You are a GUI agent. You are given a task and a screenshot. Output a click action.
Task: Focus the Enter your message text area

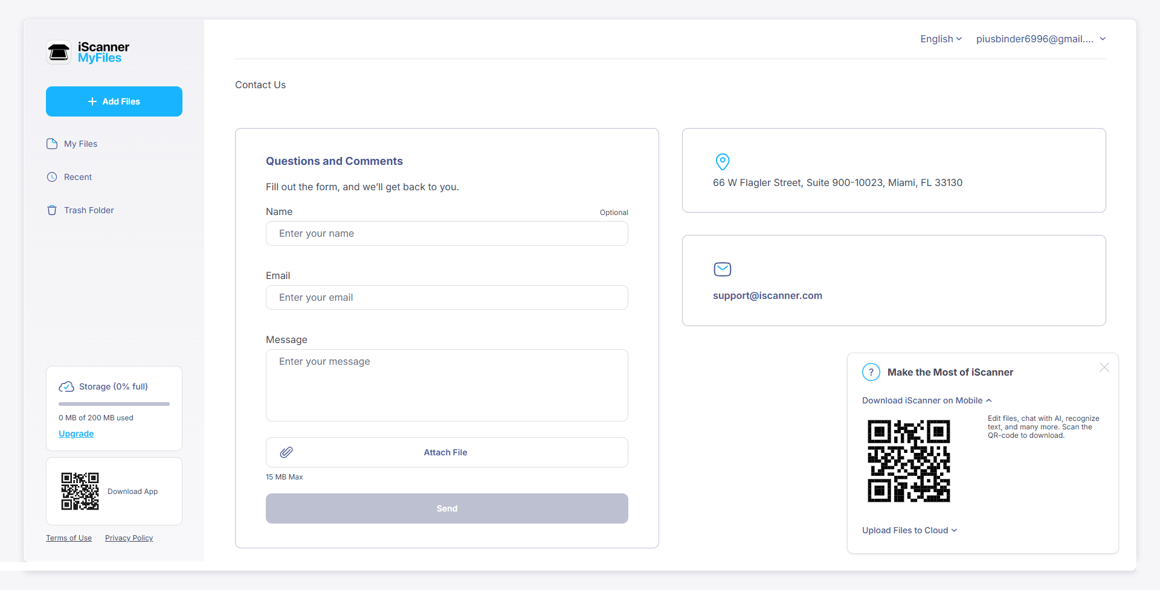(x=446, y=385)
